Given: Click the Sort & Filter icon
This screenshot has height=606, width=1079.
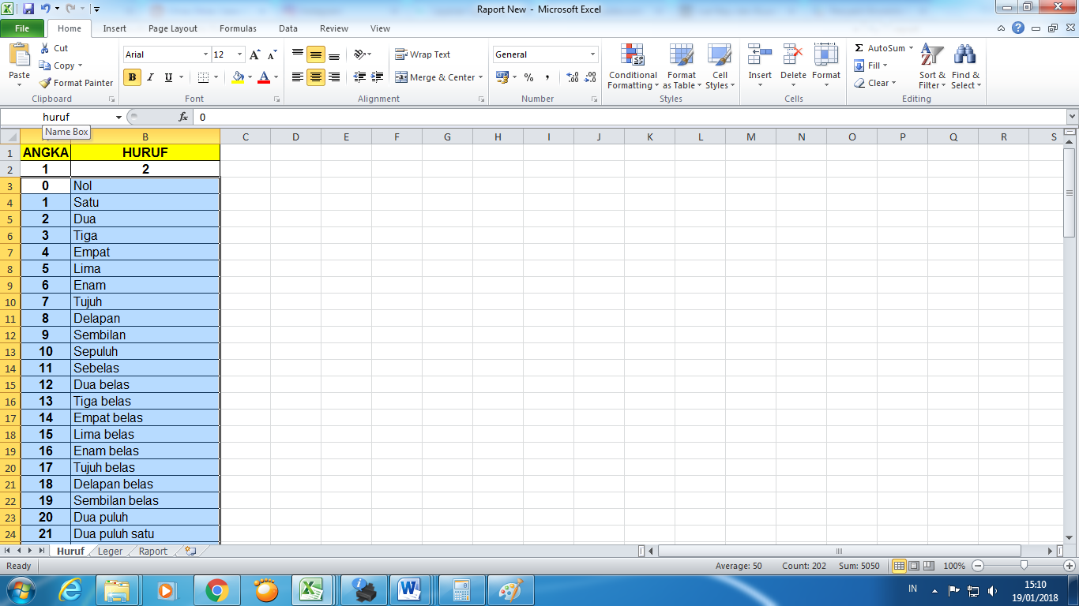Looking at the screenshot, I should pyautogui.click(x=932, y=55).
